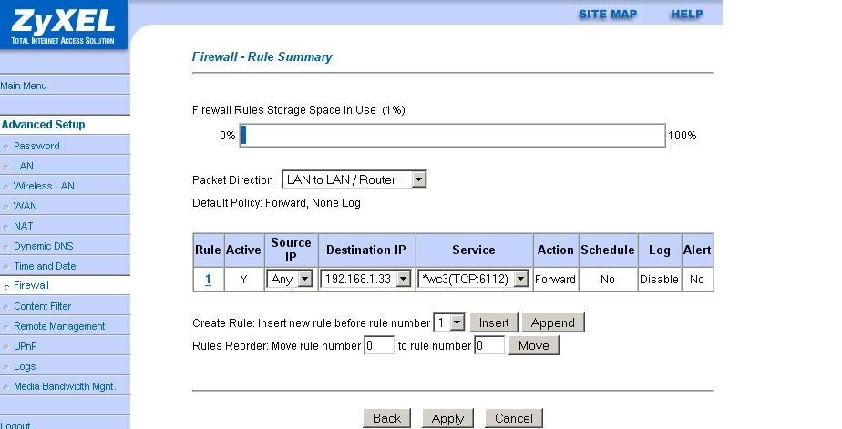Open Time and Date settings
This screenshot has width=842, height=429.
tap(45, 266)
